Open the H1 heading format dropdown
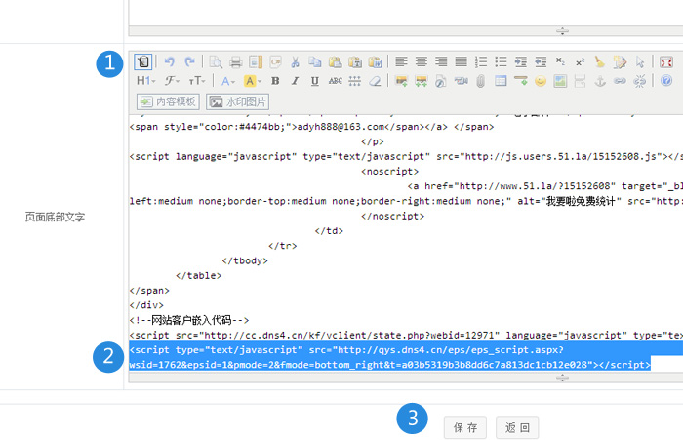The height and width of the screenshot is (440, 683). click(146, 81)
